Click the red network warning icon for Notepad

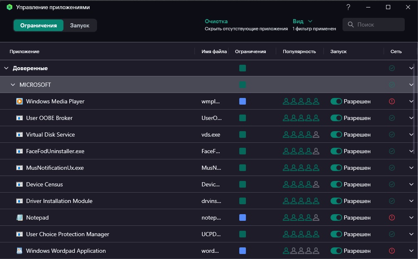[x=392, y=217]
